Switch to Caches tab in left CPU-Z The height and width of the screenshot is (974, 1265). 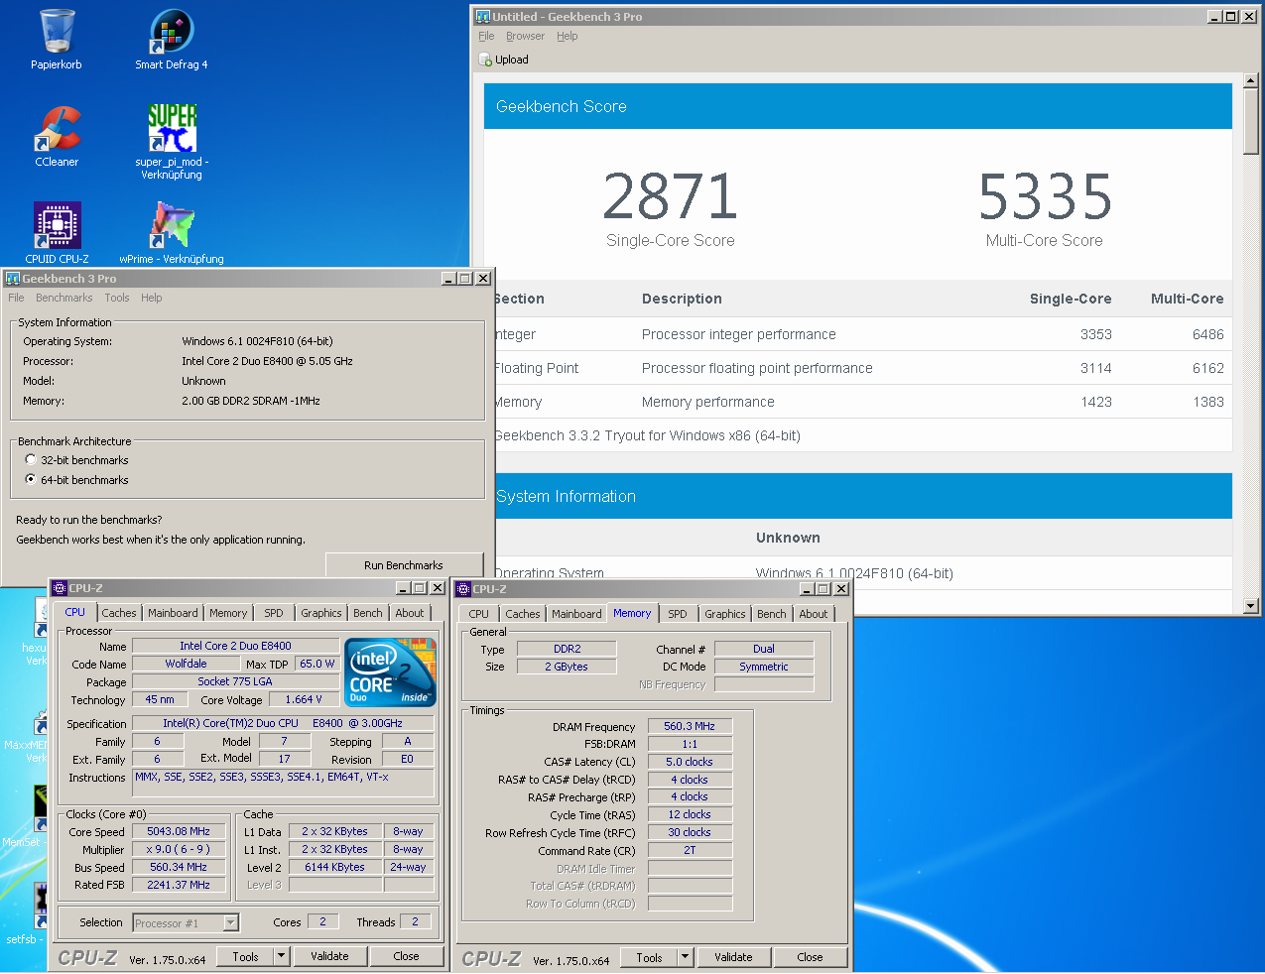(119, 614)
